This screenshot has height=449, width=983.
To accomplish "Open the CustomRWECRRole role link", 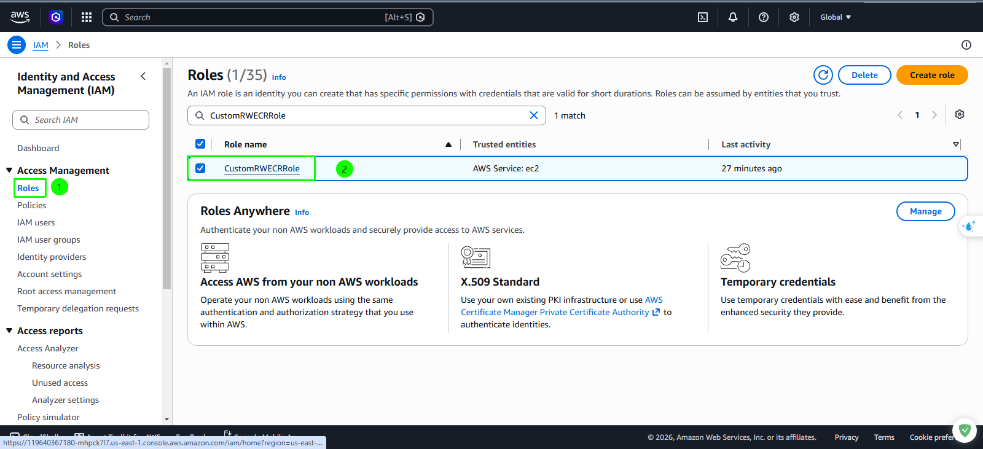I will 262,168.
